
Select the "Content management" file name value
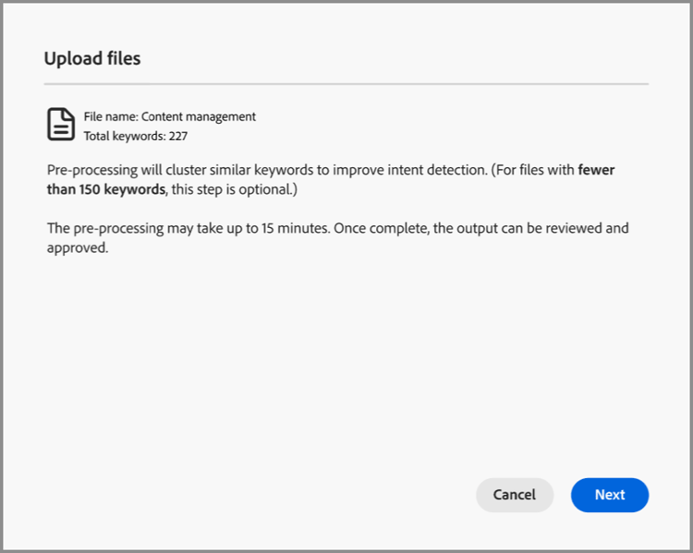point(199,117)
